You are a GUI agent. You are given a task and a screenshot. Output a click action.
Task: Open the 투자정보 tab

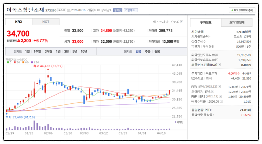point(206,22)
